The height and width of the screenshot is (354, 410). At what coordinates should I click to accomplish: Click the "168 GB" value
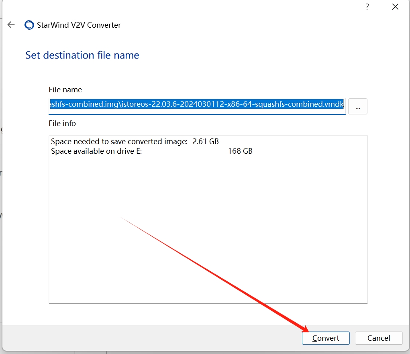click(x=240, y=151)
